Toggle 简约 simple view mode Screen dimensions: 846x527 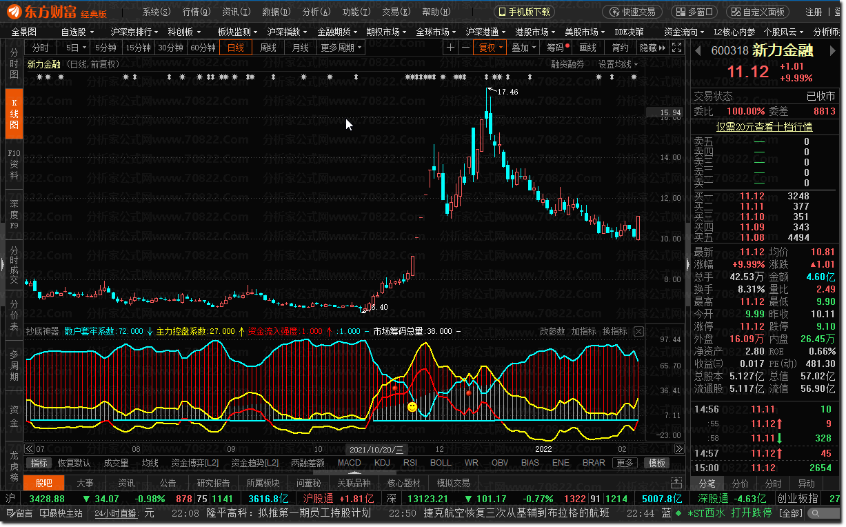pyautogui.click(x=620, y=48)
